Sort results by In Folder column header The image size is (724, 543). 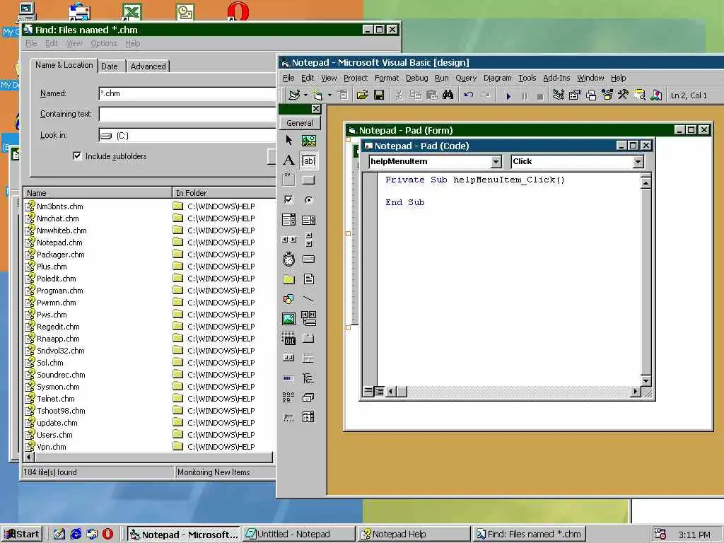[224, 193]
